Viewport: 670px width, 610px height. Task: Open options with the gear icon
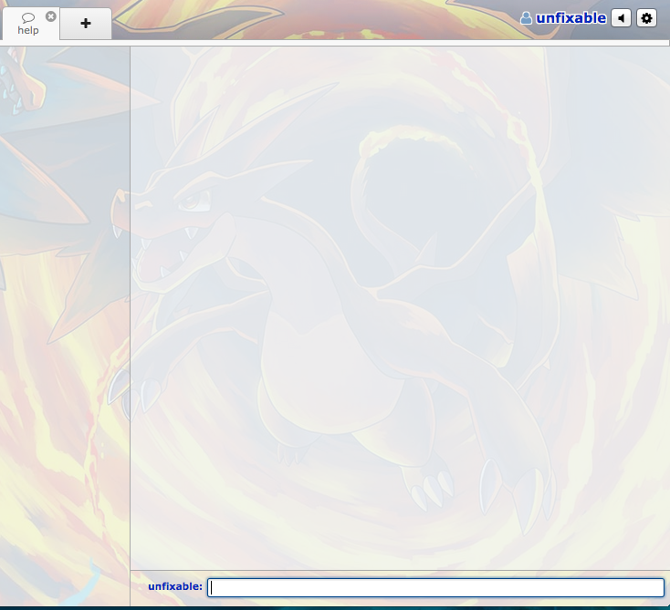coord(646,18)
